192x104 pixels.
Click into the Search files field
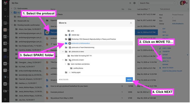(x=158, y=3)
